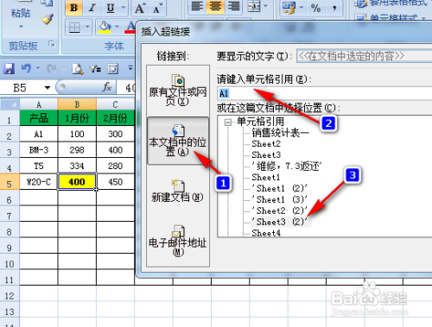This screenshot has height=327, width=432.
Task: Collapse the 单元格引用 tree node
Action: point(228,123)
